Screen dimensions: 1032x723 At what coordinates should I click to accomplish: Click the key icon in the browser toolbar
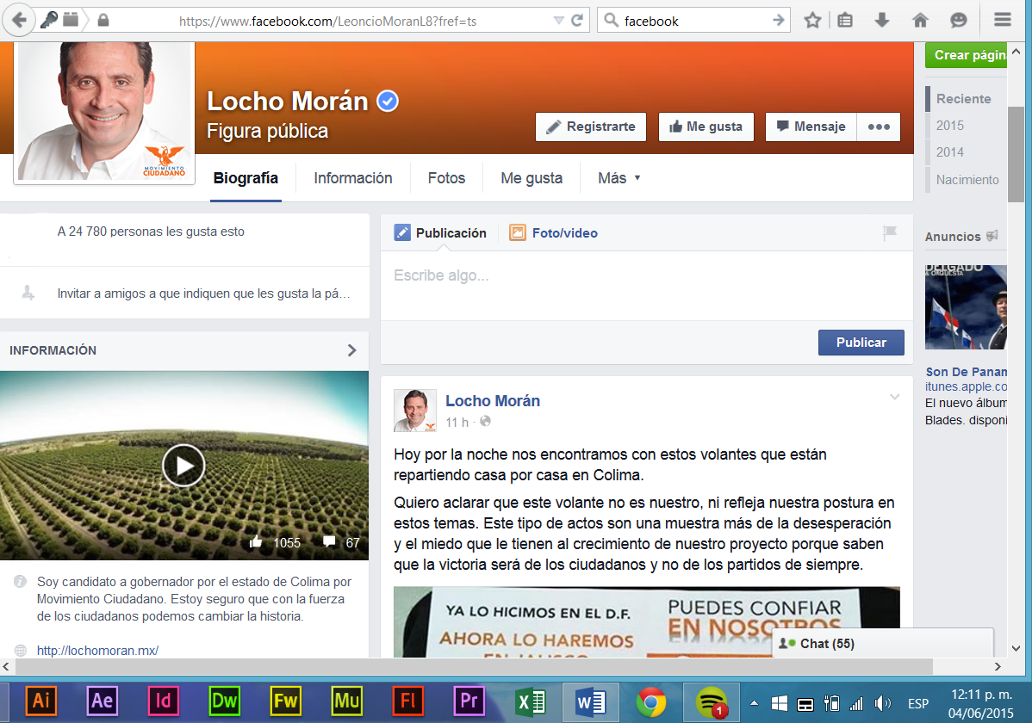pos(49,20)
